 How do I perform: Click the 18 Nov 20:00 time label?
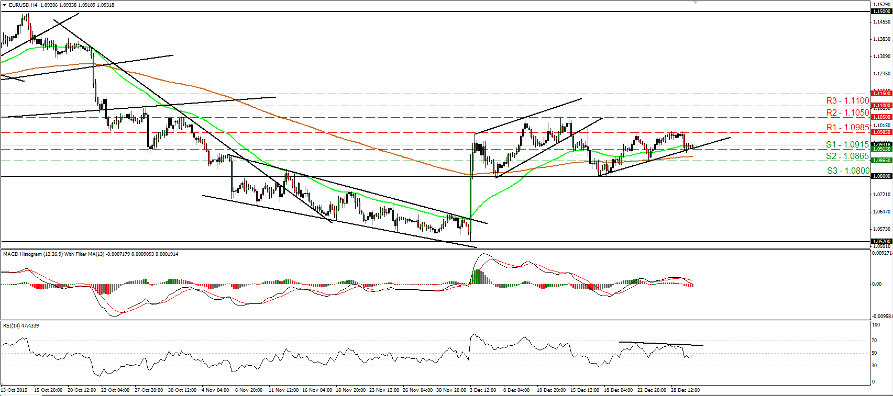pos(350,390)
